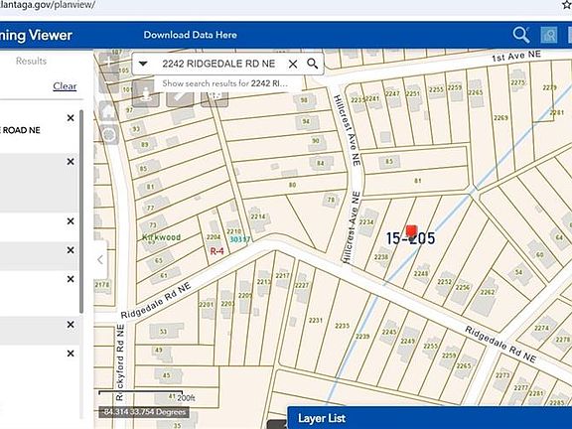
Task: Click the Clear link in results panel
Action: click(65, 86)
